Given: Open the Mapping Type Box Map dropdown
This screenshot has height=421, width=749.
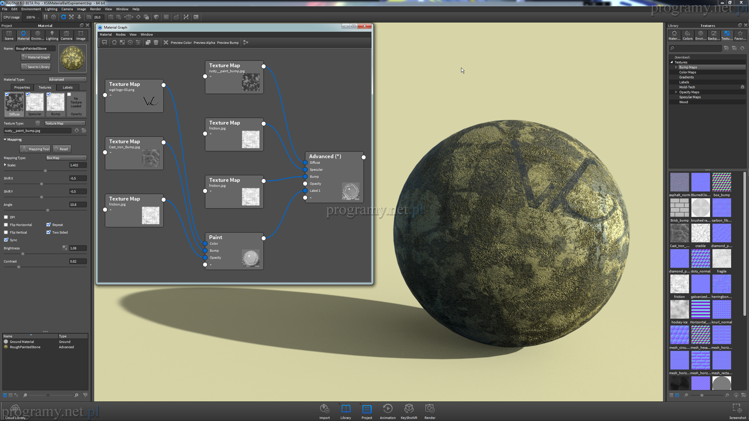Looking at the screenshot, I should tap(66, 158).
